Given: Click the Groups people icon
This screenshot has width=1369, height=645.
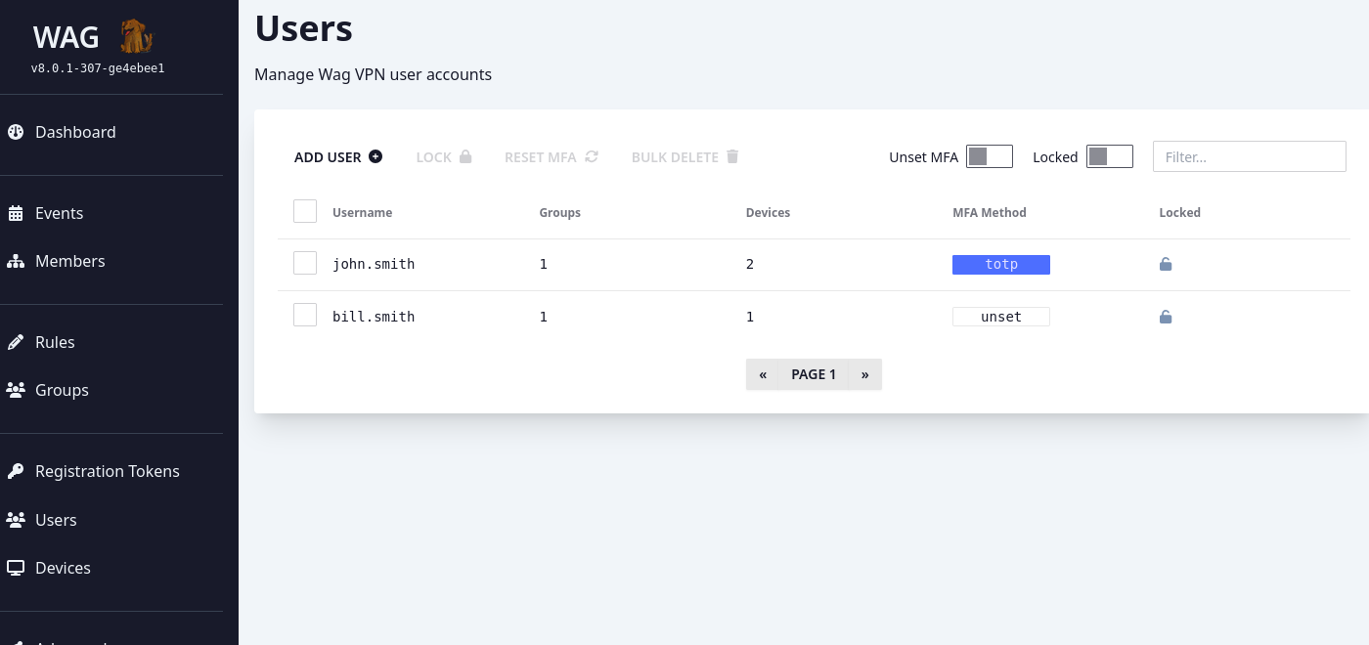Looking at the screenshot, I should [x=16, y=390].
